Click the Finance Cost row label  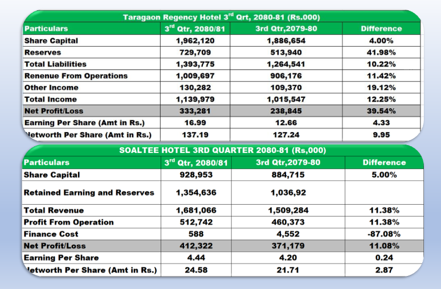(51, 234)
